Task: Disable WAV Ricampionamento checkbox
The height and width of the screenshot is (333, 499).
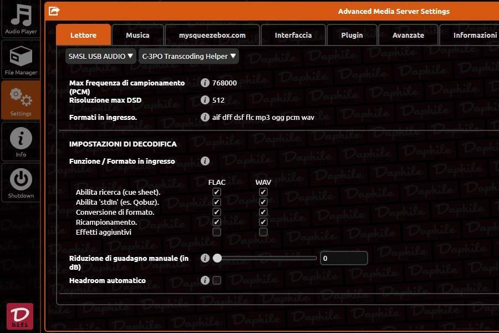Action: point(263,222)
